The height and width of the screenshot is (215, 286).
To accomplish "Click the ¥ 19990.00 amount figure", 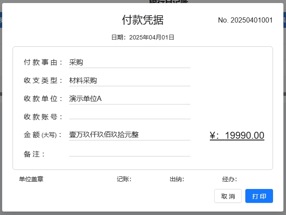I will click(237, 136).
